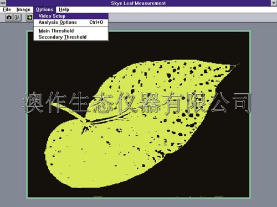Click the Skye Leaf Measurement title bar
Image resolution: width=277 pixels, height=207 pixels.
pyautogui.click(x=138, y=3)
